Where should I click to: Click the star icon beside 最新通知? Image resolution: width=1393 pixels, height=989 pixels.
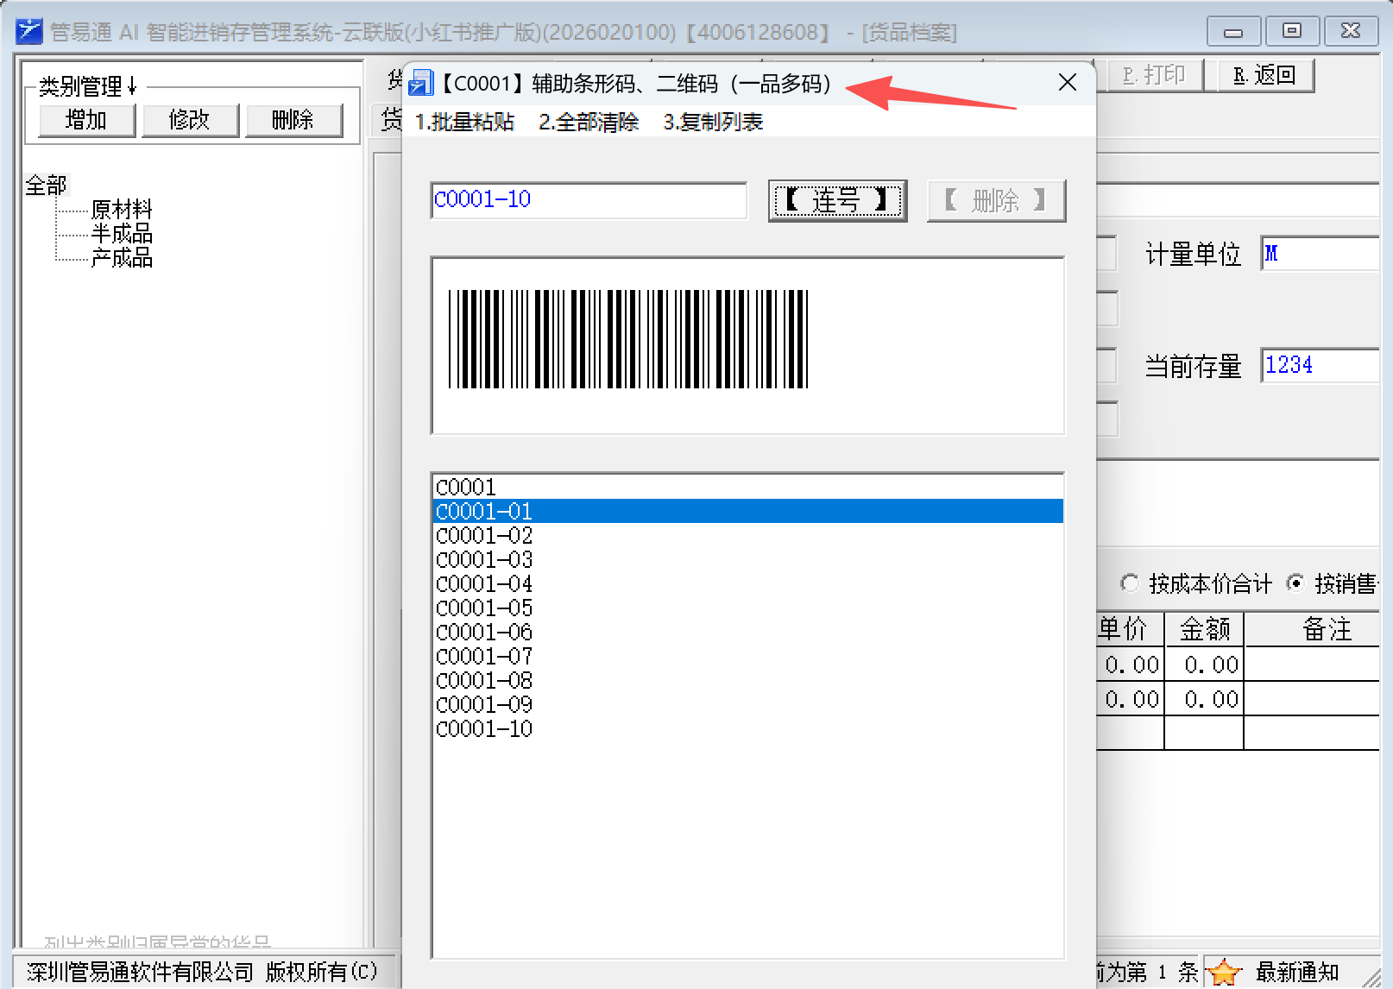[1224, 972]
